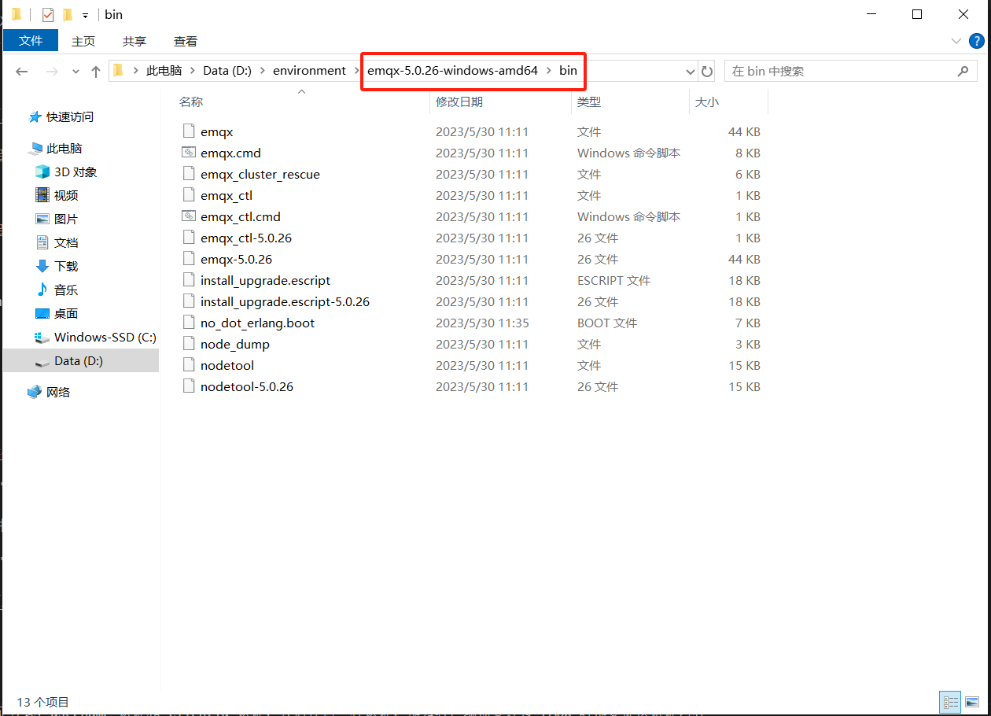Select the install_upgrade.escript-5.0.26 file name
This screenshot has width=991, height=716.
click(x=285, y=301)
